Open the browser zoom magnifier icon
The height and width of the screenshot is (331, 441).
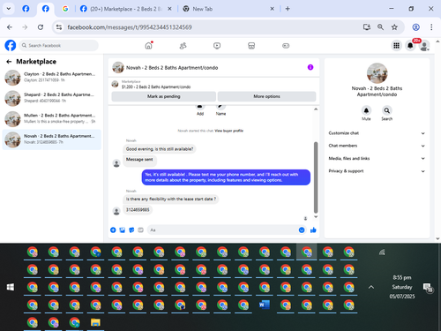[x=380, y=27]
